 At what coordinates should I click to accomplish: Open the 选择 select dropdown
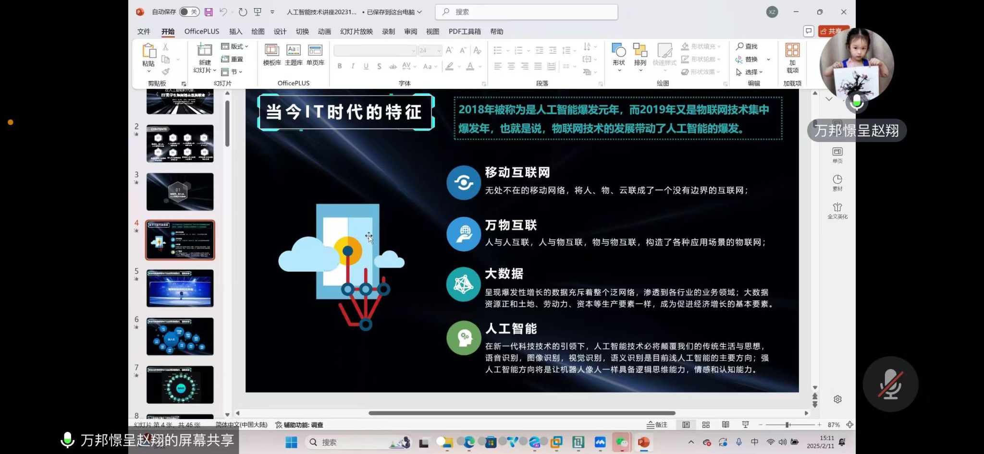(750, 72)
